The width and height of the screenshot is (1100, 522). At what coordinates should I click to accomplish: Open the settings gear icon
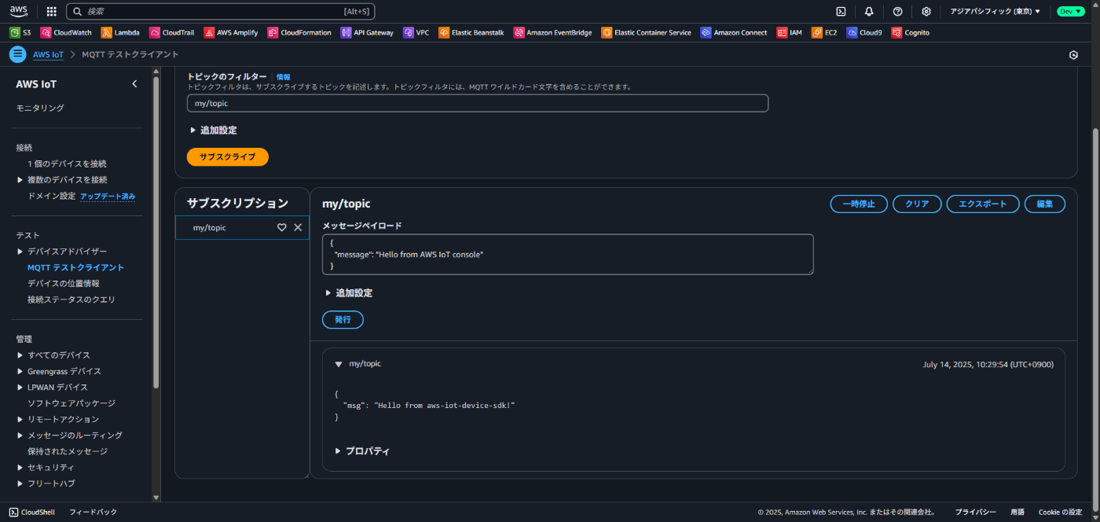pos(926,12)
